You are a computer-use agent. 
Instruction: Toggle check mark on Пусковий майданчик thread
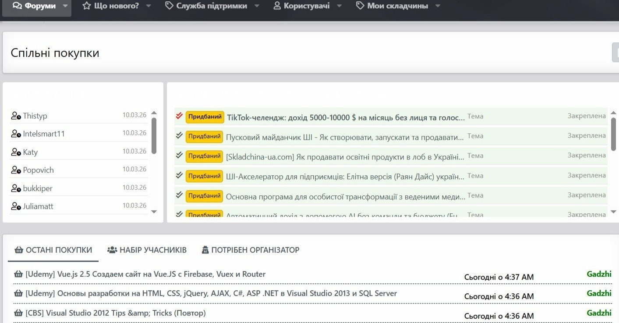179,135
